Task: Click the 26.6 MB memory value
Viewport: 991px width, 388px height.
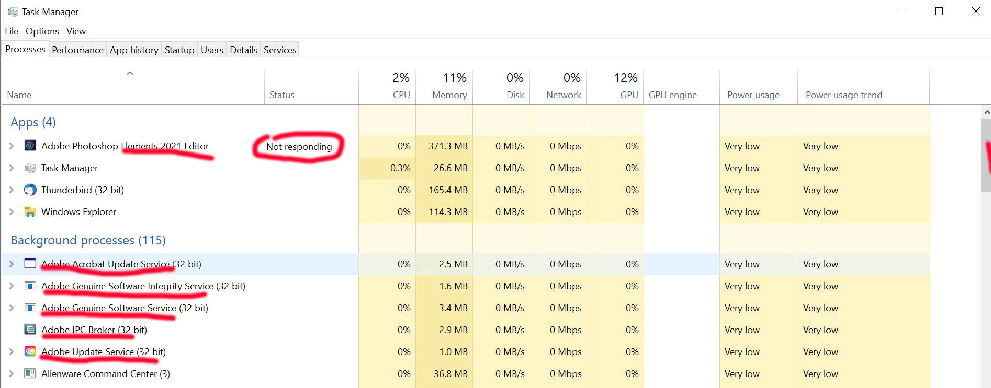Action: tap(451, 168)
